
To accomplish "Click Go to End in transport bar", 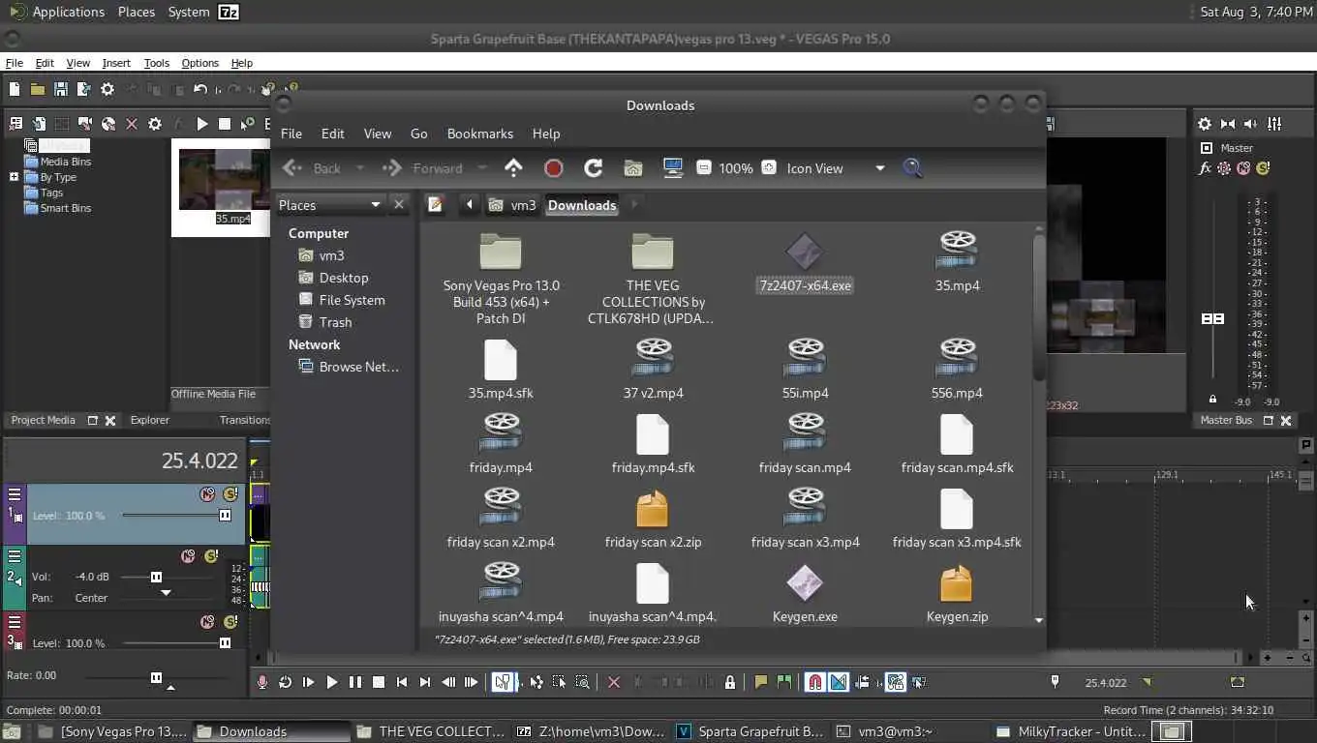I will 425,682.
